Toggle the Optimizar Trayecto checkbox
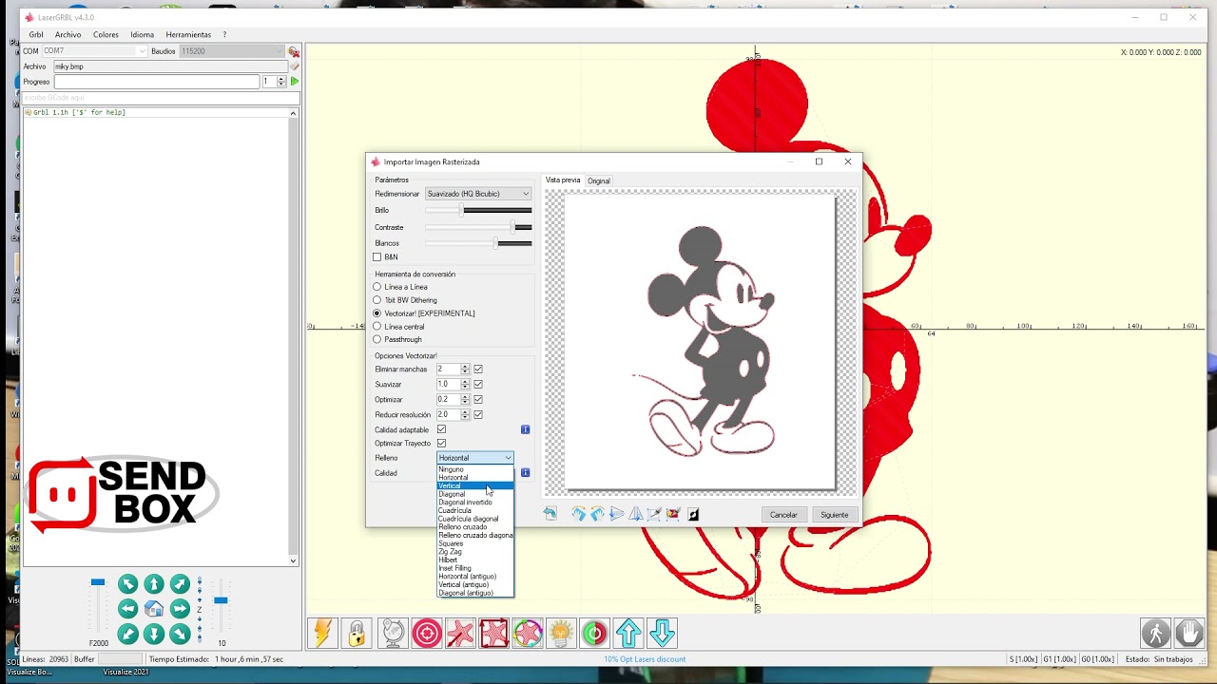 click(441, 443)
